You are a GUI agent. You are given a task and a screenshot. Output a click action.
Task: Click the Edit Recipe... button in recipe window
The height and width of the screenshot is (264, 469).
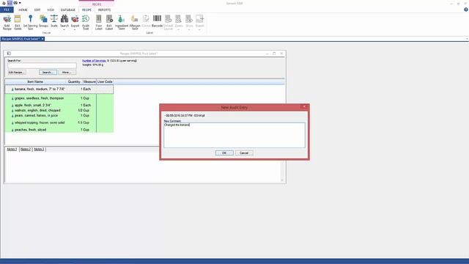point(16,73)
